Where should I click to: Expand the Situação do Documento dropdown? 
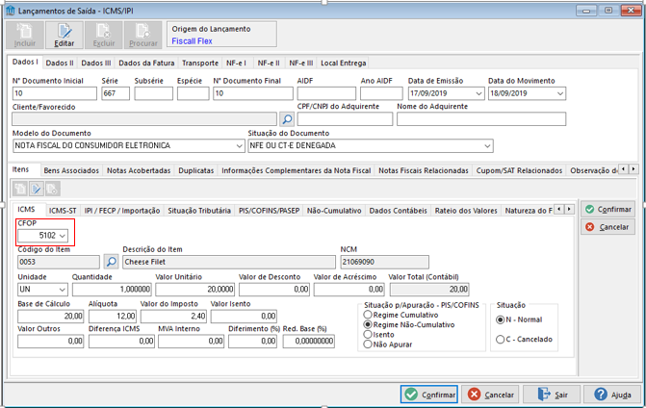pyautogui.click(x=487, y=145)
